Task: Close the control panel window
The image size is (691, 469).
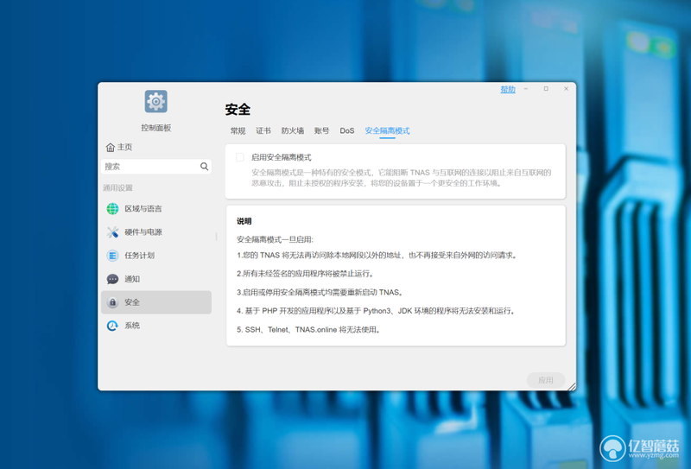Action: coord(567,89)
